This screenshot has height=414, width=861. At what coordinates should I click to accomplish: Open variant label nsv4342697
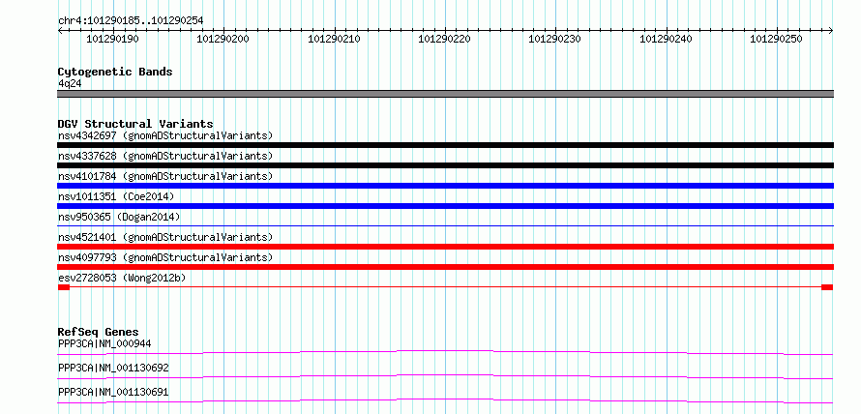165,135
